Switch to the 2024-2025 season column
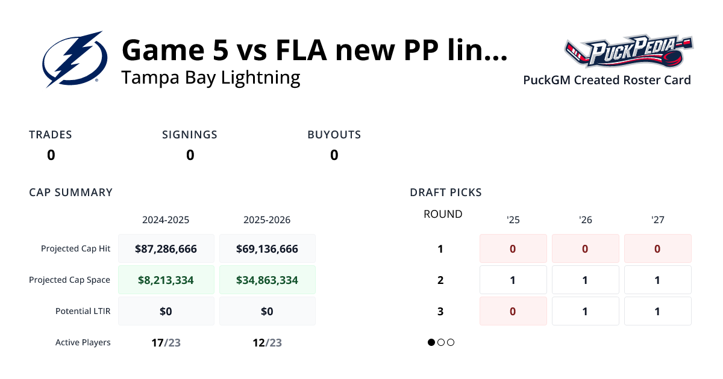Viewport: 723px width, 379px height. coord(166,220)
